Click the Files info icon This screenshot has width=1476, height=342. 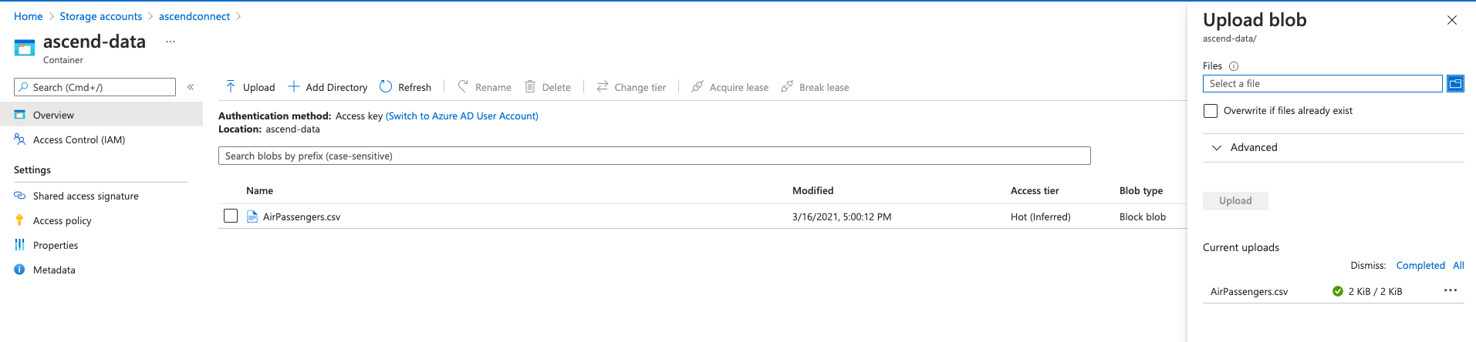pyautogui.click(x=1234, y=66)
